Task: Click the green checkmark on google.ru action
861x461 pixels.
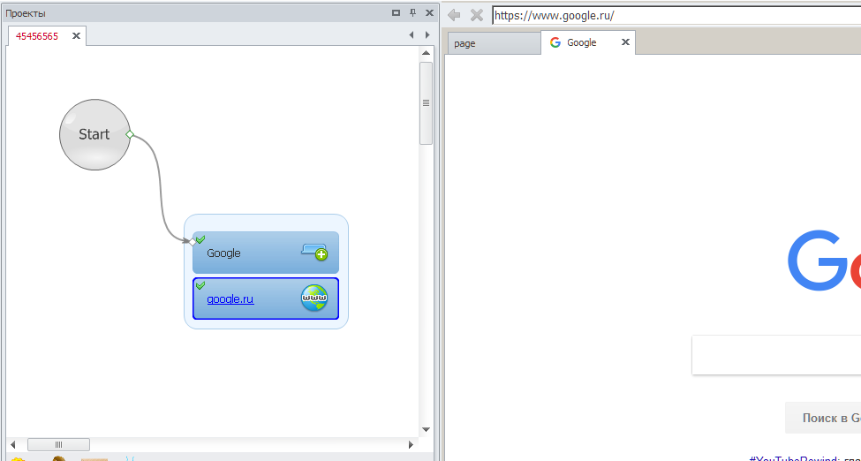Action: [x=200, y=285]
